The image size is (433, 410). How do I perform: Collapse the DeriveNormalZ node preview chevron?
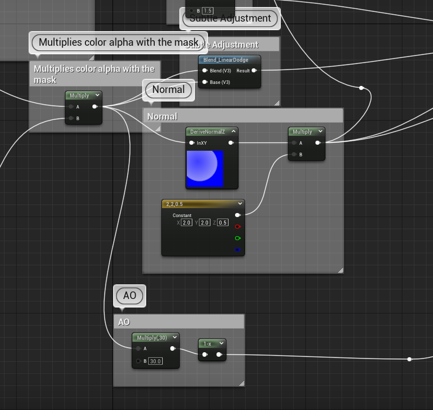pyautogui.click(x=234, y=131)
